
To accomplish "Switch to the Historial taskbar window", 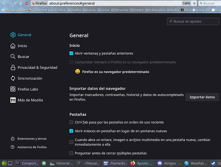I will [61, 163].
